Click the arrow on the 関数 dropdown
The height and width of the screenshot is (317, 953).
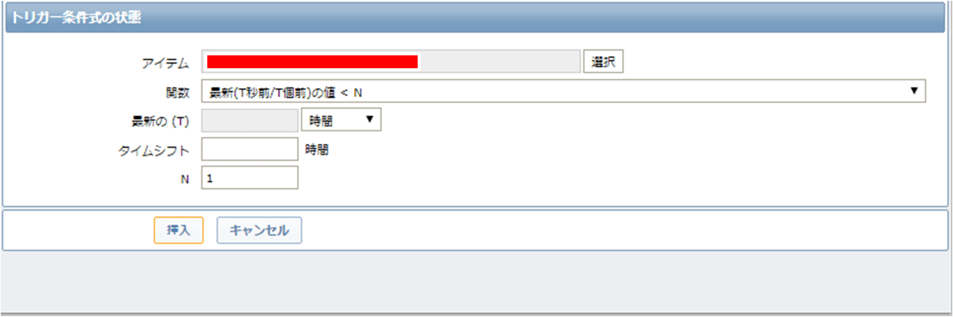(914, 91)
